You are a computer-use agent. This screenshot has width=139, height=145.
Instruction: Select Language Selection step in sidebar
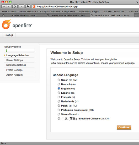[18, 55]
